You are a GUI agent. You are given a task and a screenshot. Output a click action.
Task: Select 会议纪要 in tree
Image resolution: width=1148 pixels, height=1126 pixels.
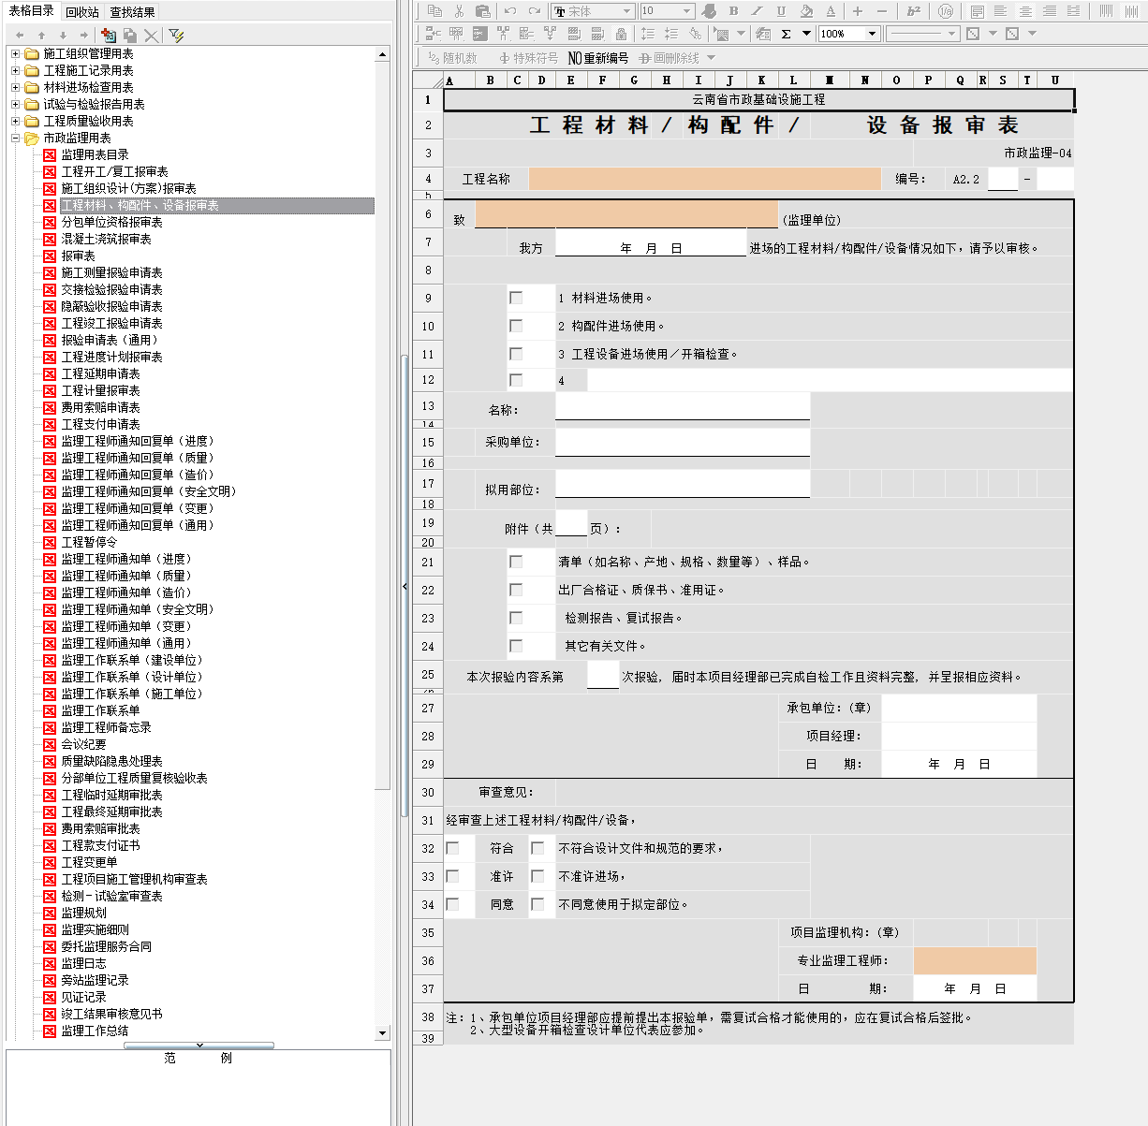pyautogui.click(x=83, y=744)
